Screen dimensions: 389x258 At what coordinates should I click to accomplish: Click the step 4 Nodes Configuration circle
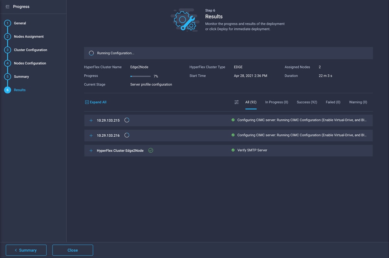click(x=7, y=64)
